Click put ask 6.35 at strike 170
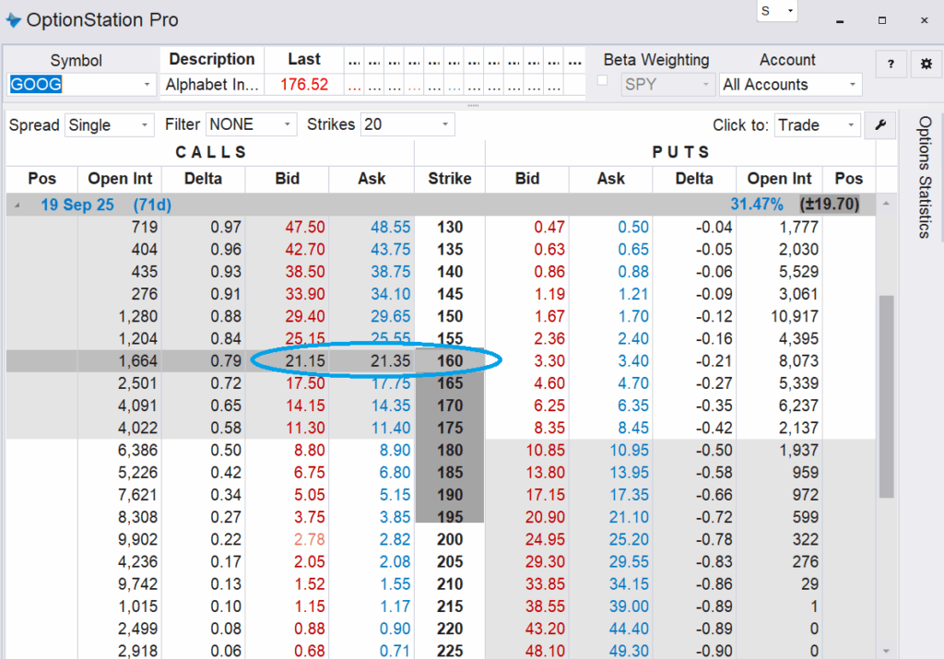 point(633,406)
